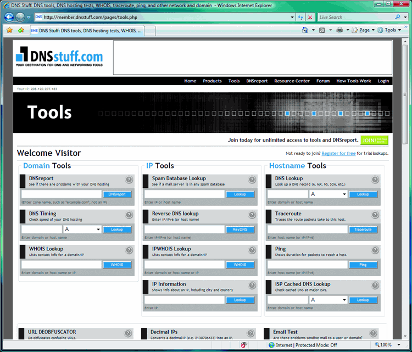Open the zoom level 100% dropdown arrow
412x352 pixels.
point(399,345)
